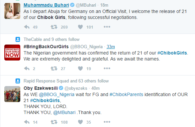Reply to the #BringBackOurGirls tweet

tap(27, 68)
